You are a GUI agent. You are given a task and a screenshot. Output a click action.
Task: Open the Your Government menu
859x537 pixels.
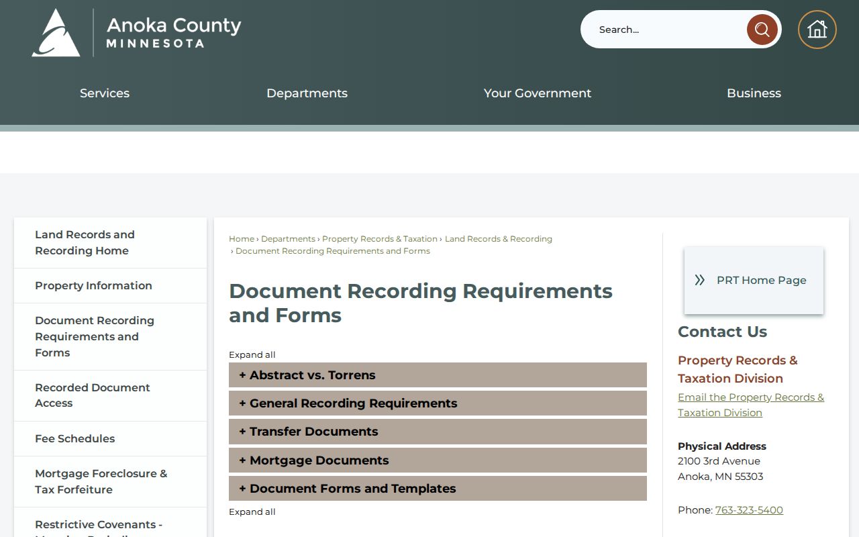tap(538, 93)
